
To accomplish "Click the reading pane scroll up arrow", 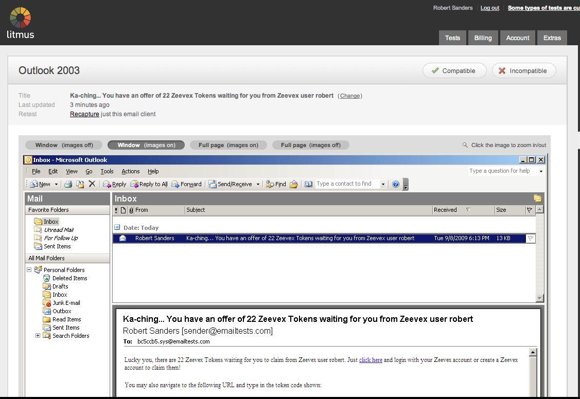I will pyautogui.click(x=533, y=352).
